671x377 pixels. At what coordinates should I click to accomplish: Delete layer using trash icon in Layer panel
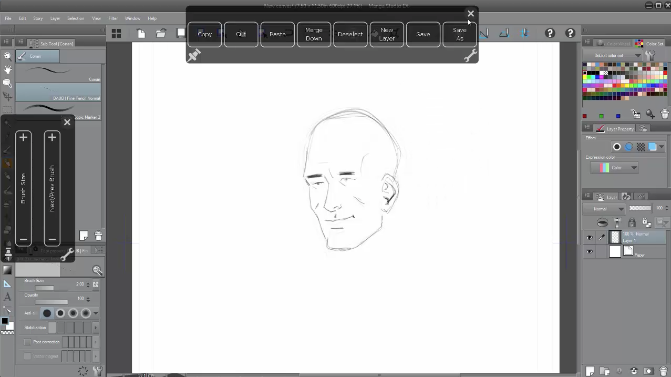point(663,371)
